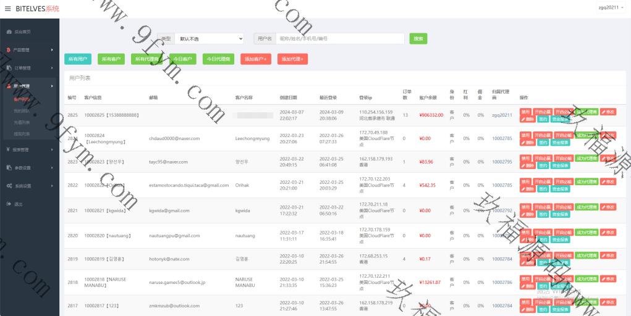Click the green 搜索 search button
Viewport: 631px width, 316px height.
click(x=418, y=39)
